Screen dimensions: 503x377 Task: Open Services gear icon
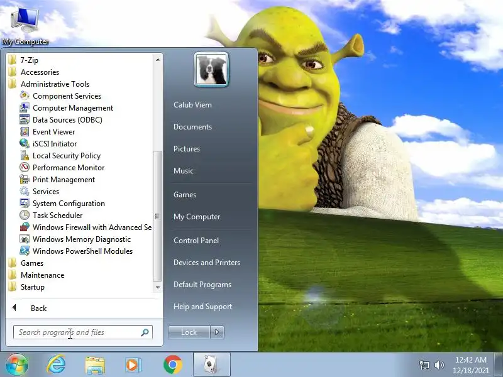click(25, 192)
